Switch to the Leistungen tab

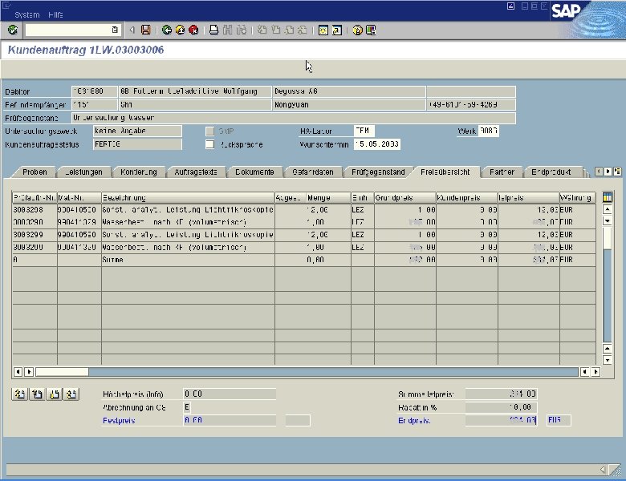tap(83, 172)
